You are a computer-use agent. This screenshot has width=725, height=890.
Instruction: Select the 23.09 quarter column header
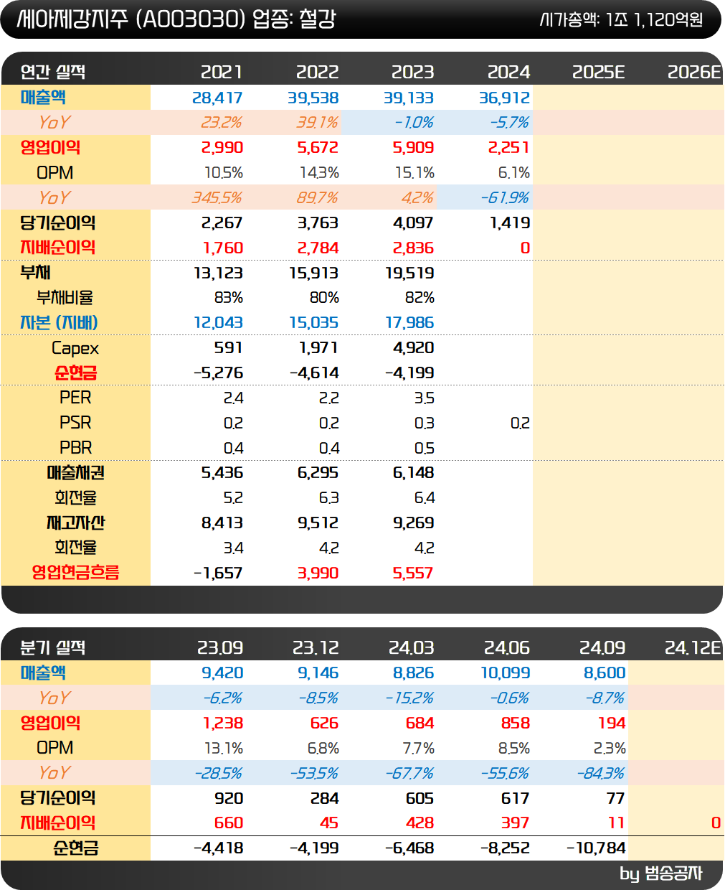(x=219, y=647)
